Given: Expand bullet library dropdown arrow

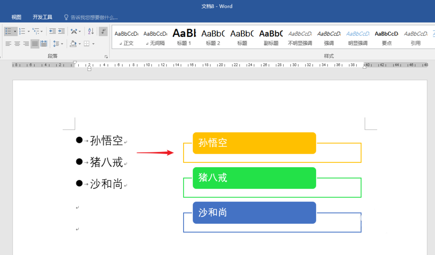Looking at the screenshot, I should 15,31.
